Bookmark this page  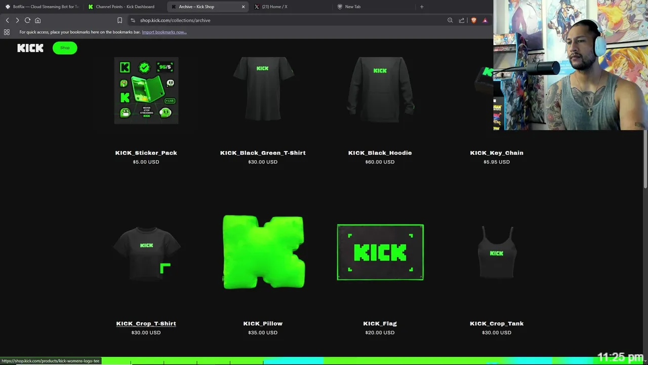119,20
